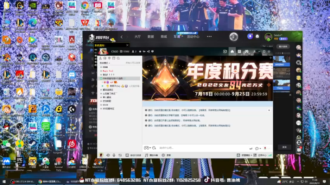
Task: Click the location pin icon above channel list
Action: click(x=109, y=58)
